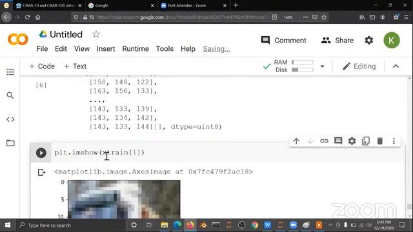
Task: Move the cell up
Action: 296,141
